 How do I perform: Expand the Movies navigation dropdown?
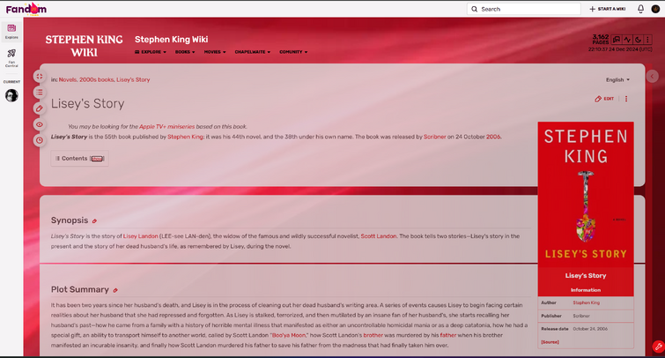point(215,52)
